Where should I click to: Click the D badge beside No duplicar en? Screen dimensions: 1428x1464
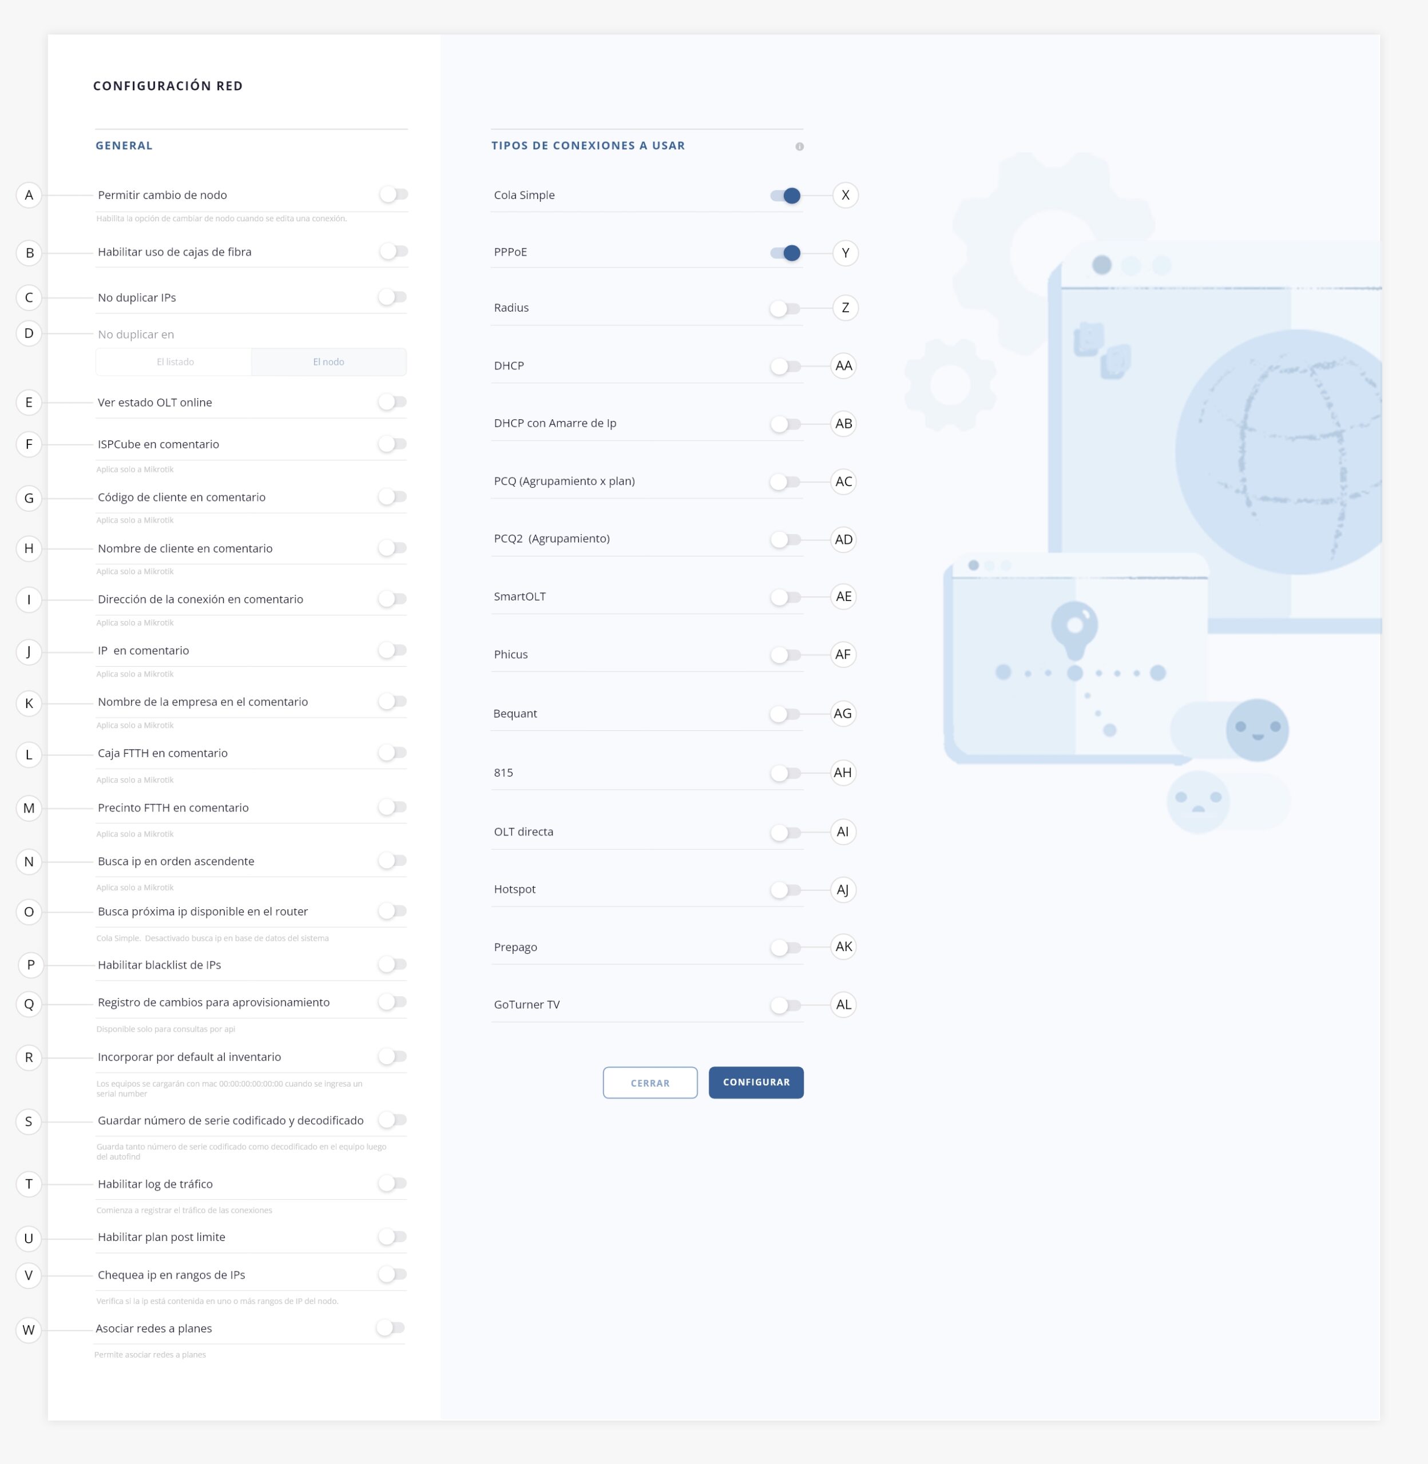coord(29,333)
